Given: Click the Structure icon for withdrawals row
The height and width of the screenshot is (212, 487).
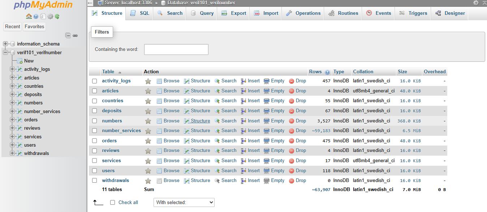Looking at the screenshot, I should [187, 181].
